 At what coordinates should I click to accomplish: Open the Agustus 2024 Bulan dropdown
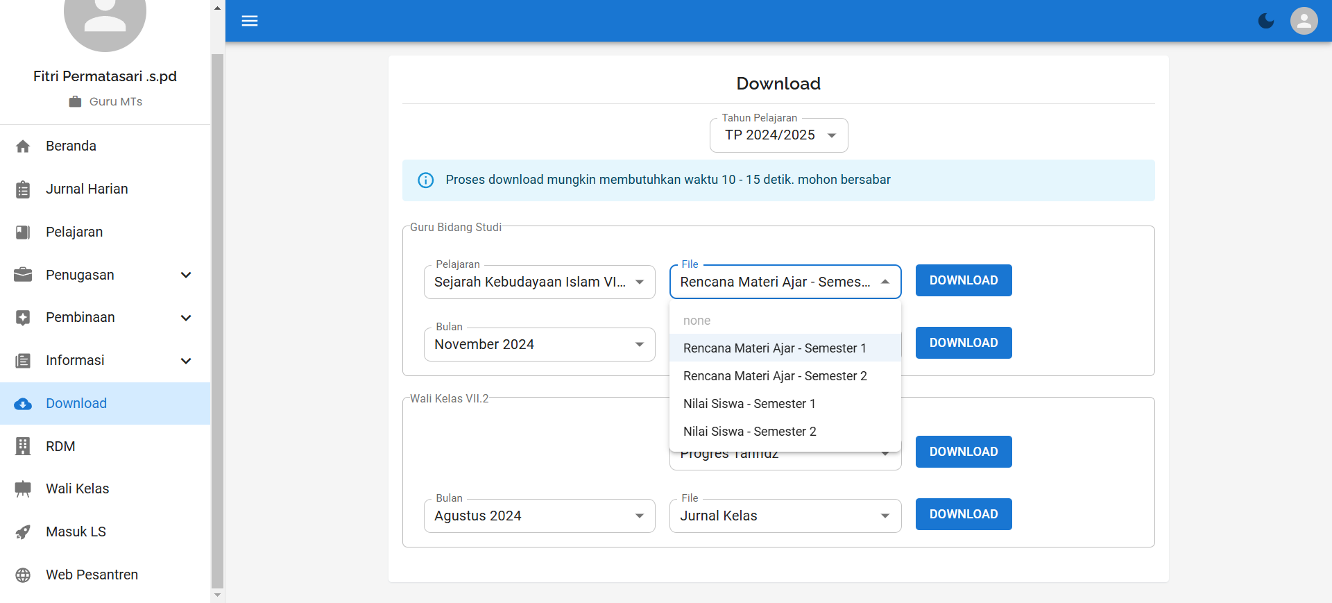[539, 516]
